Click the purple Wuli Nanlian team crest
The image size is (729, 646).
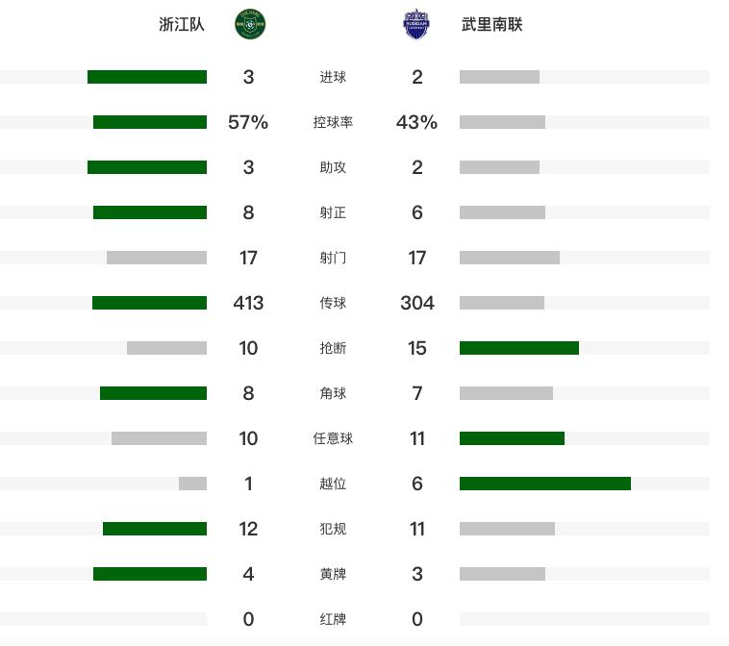[x=416, y=24]
